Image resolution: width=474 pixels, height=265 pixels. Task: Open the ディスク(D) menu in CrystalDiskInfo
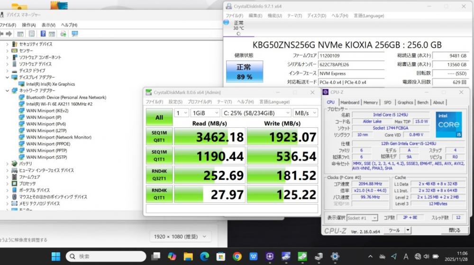(x=317, y=16)
